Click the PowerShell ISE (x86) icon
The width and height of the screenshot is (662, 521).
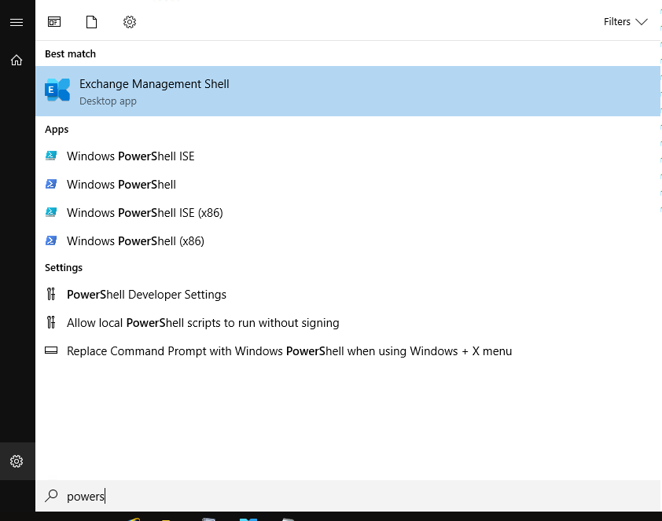[51, 212]
